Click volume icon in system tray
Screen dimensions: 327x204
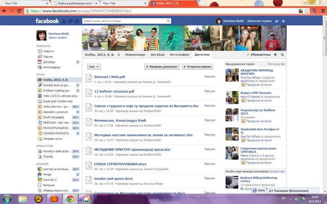[x=297, y=199]
